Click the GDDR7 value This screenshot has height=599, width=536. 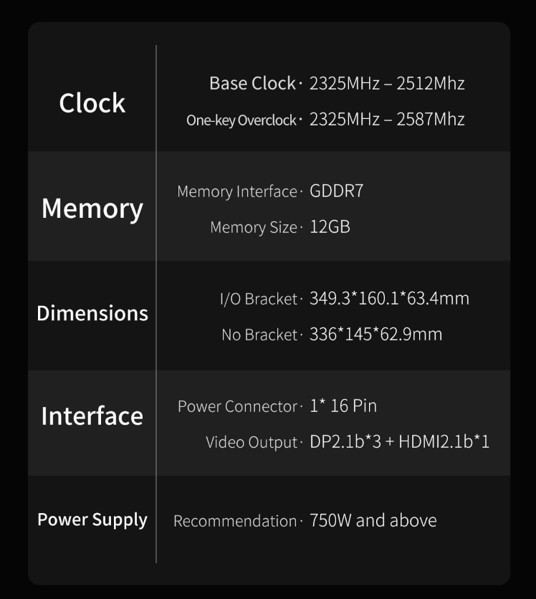click(x=336, y=191)
